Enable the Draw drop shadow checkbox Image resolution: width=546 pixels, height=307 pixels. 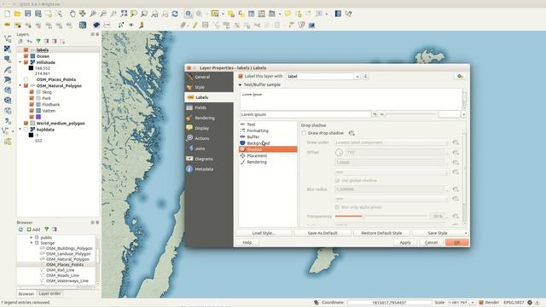pyautogui.click(x=304, y=133)
